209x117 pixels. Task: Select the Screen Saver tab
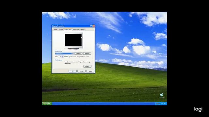[x=68, y=29]
